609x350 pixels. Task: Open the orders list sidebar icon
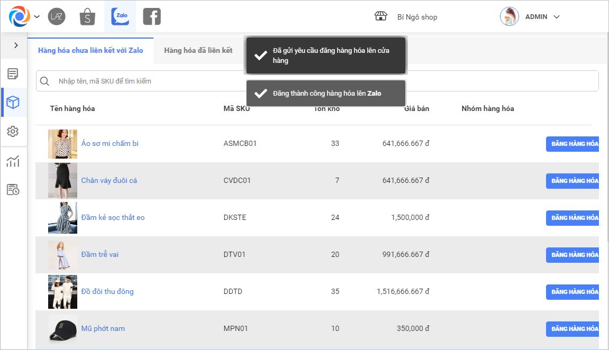pos(13,73)
